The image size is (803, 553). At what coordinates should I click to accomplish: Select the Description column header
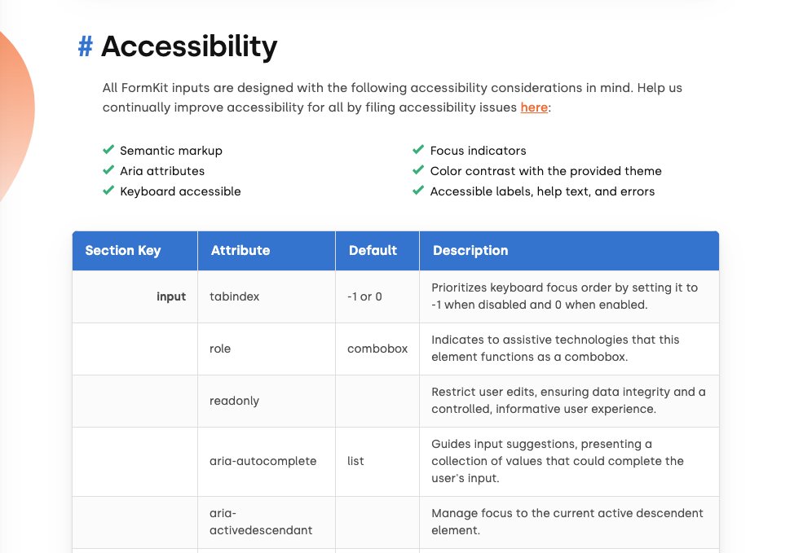pyautogui.click(x=569, y=251)
